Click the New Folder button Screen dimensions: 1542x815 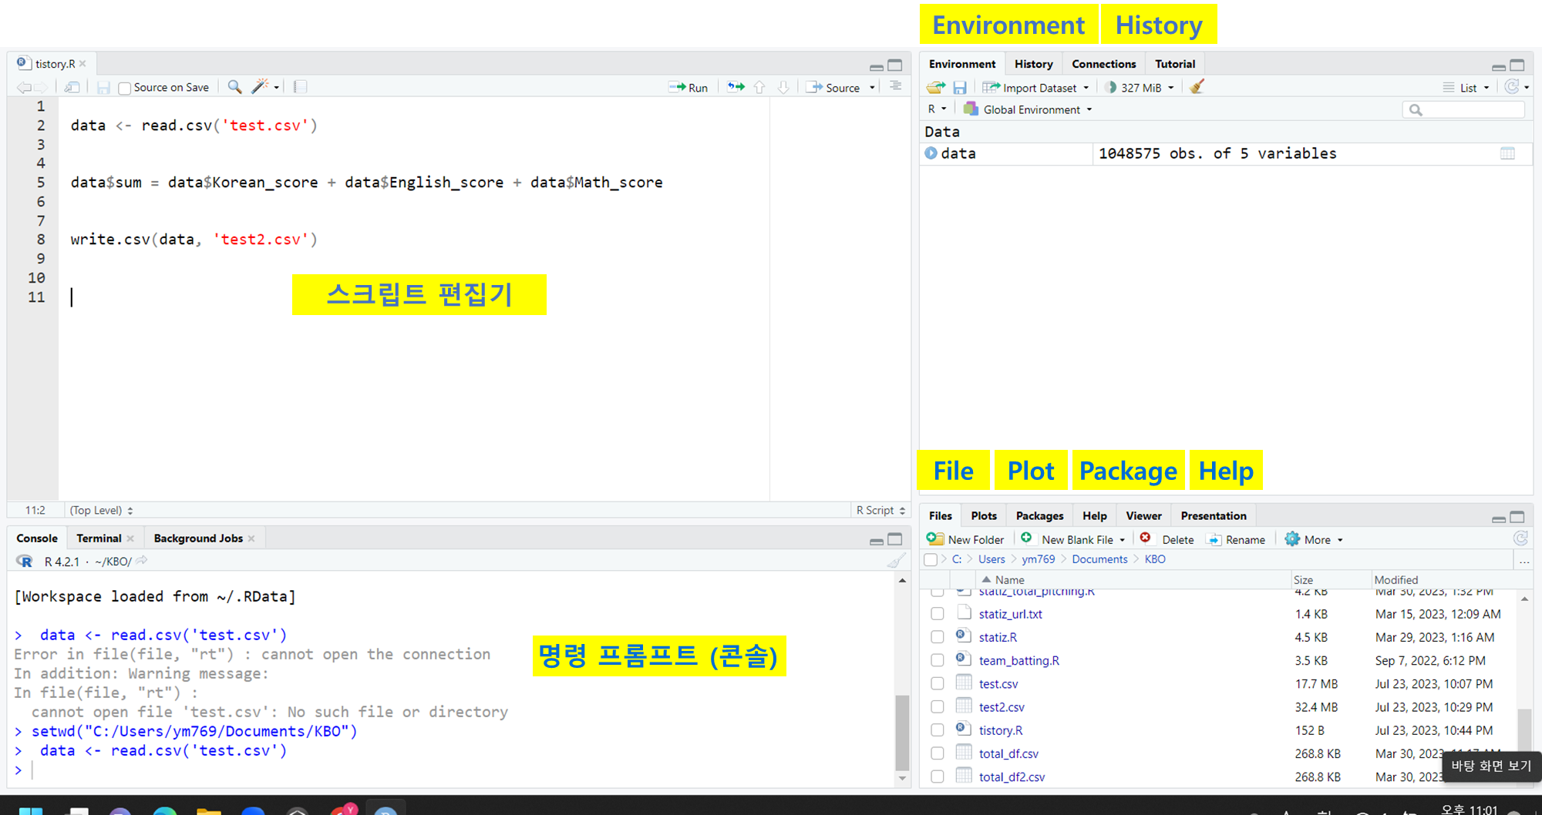966,539
